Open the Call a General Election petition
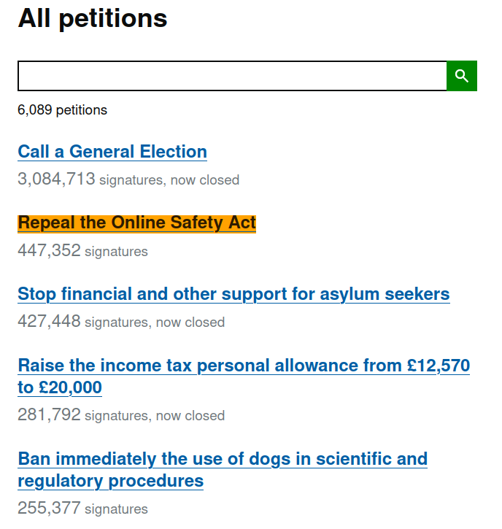Viewport: 502px width, 529px height. [x=112, y=152]
